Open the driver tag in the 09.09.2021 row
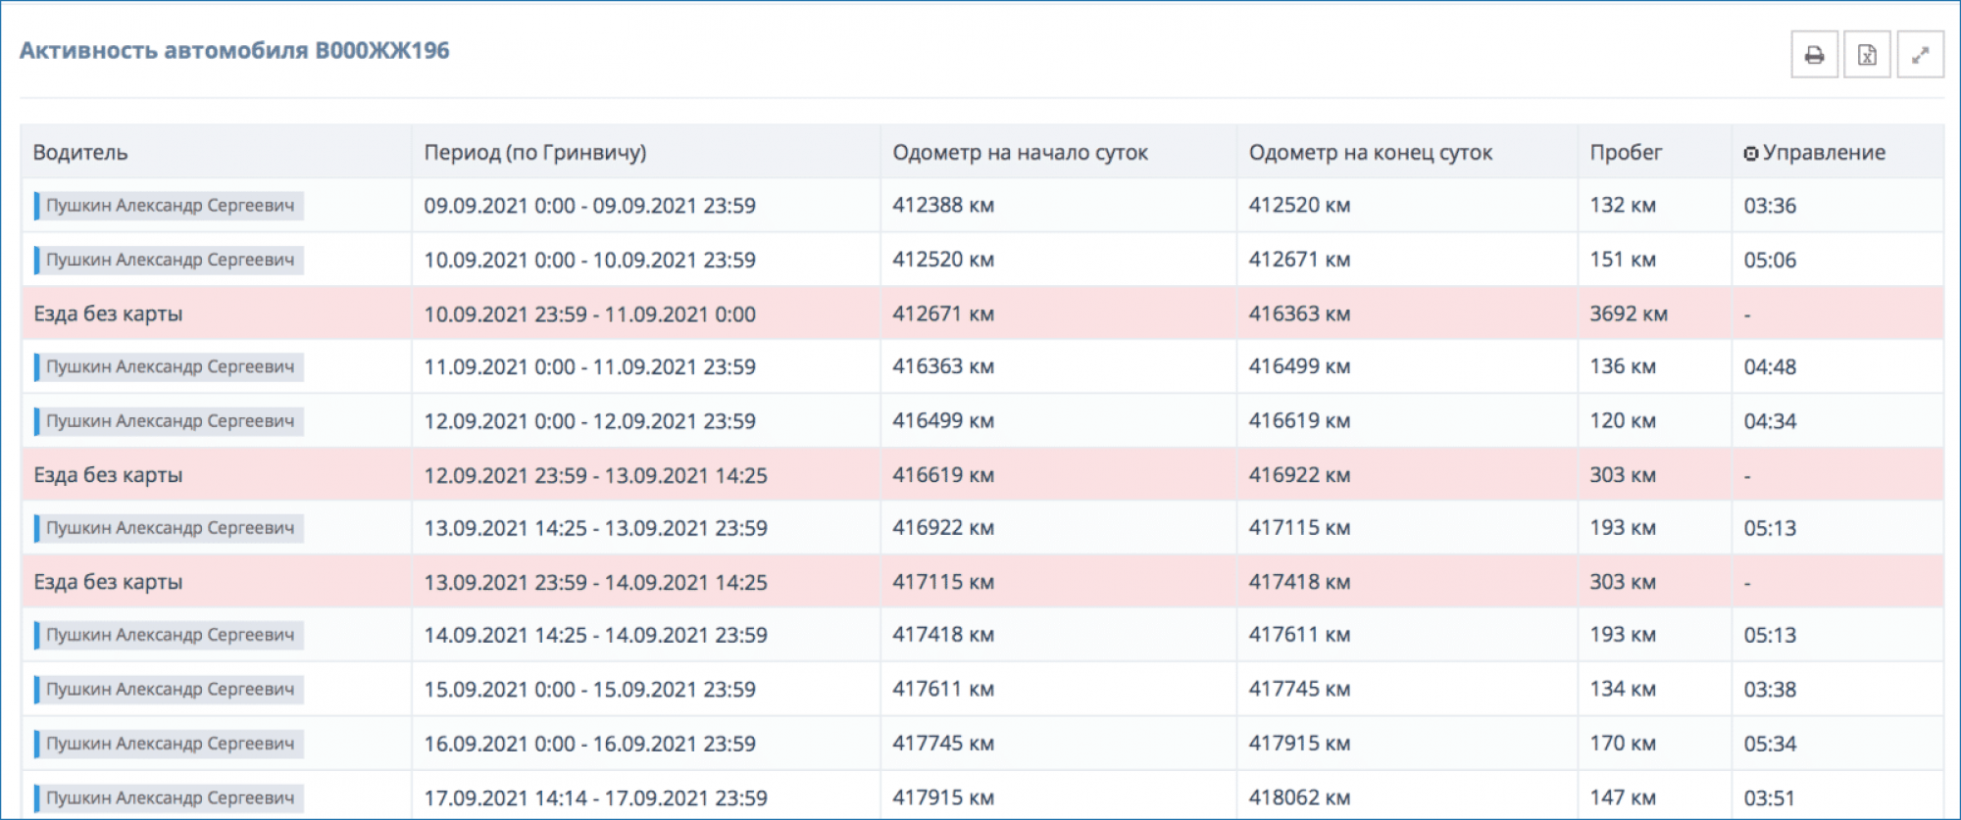The image size is (1961, 820). [169, 206]
